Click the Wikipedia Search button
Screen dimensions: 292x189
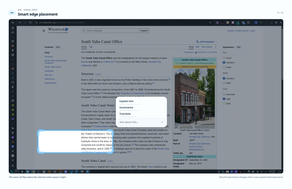click(144, 31)
